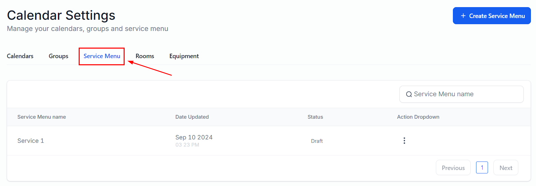Viewport: 536px width, 186px height.
Task: Open the Service 1 three-dot actions menu
Action: [x=404, y=141]
